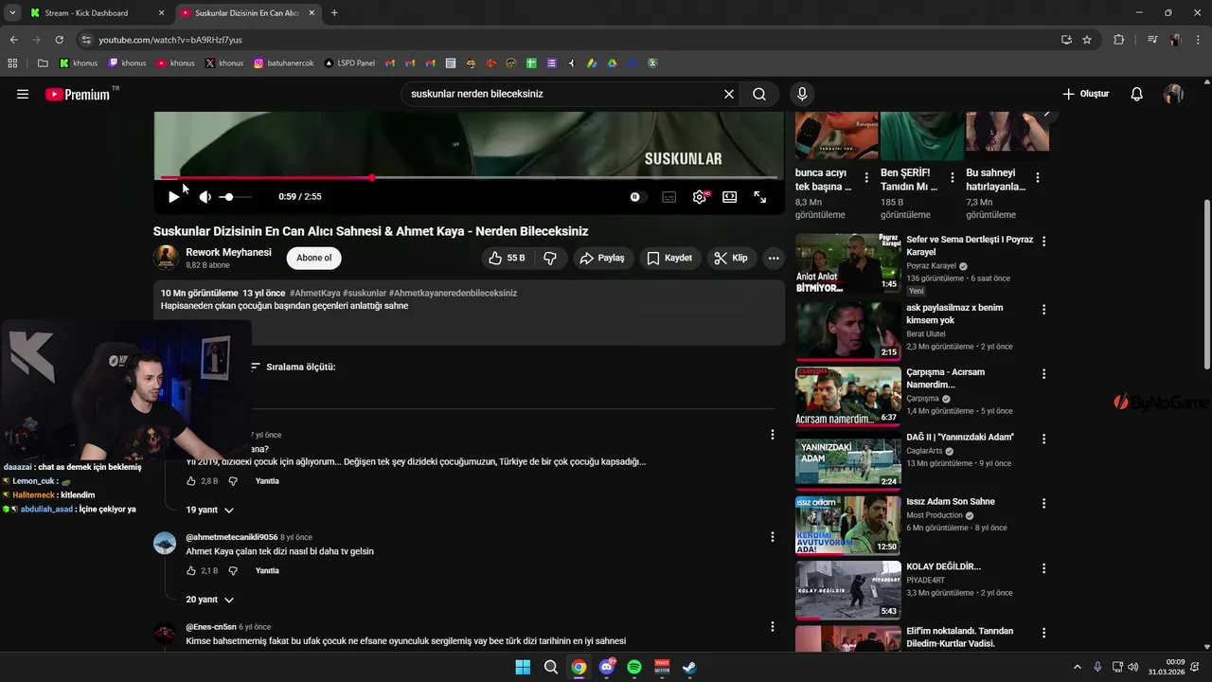Bookmark this page with the star icon
Image resolution: width=1212 pixels, height=682 pixels.
point(1087,40)
